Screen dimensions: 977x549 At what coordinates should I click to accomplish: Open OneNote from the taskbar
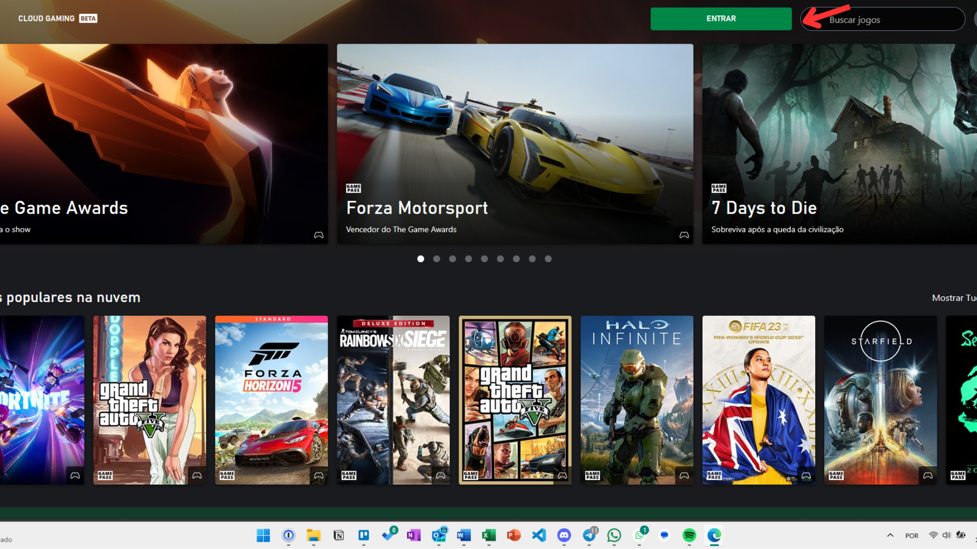pyautogui.click(x=413, y=535)
